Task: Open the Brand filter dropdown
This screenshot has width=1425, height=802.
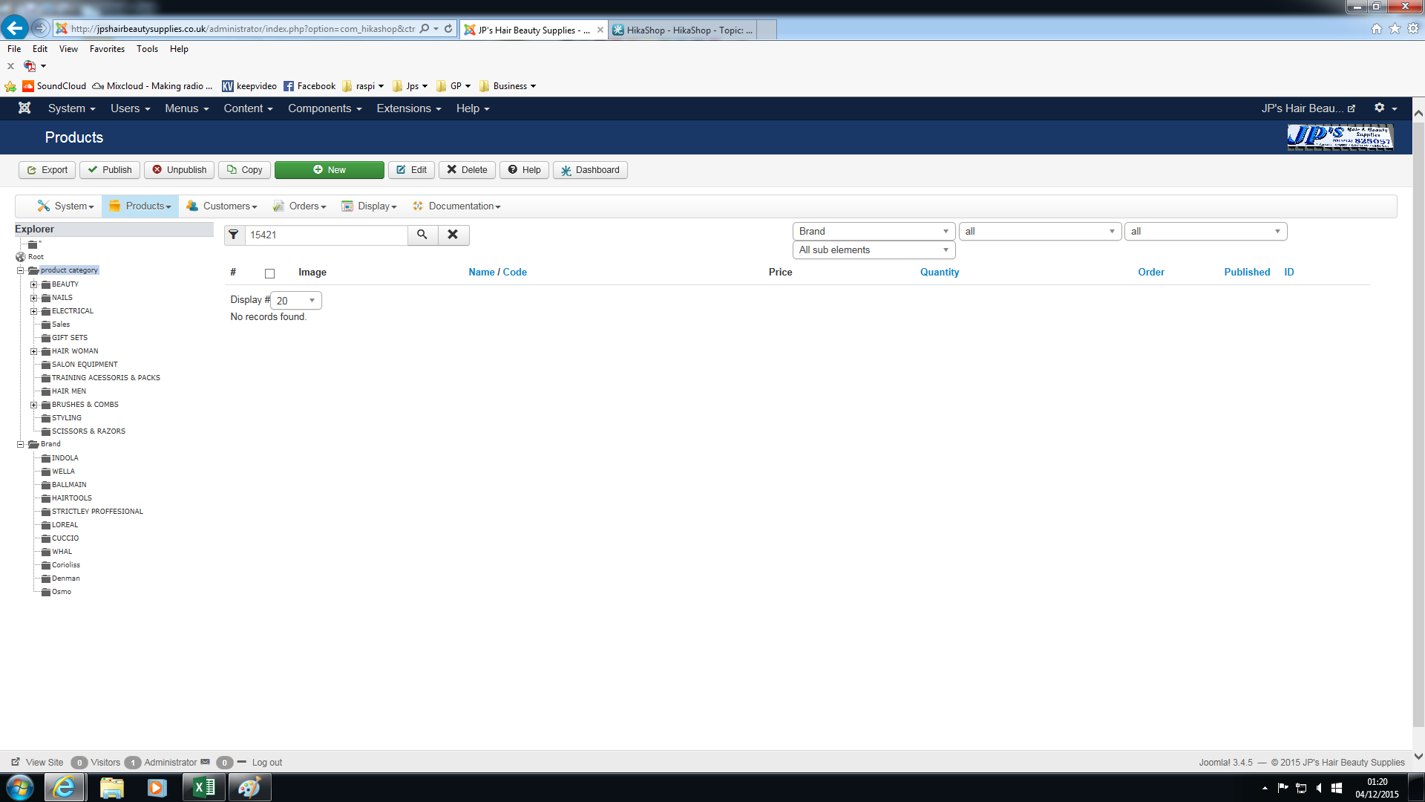Action: click(874, 232)
